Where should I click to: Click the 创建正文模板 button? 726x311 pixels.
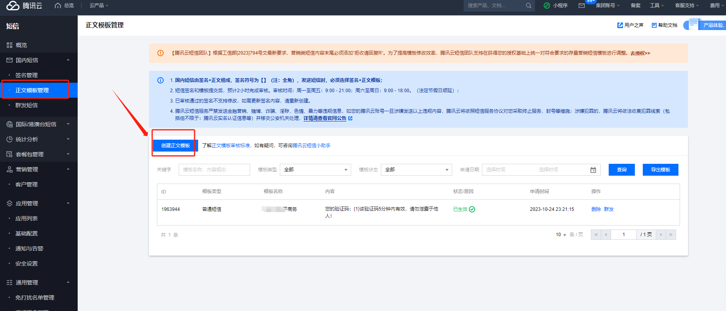click(176, 146)
